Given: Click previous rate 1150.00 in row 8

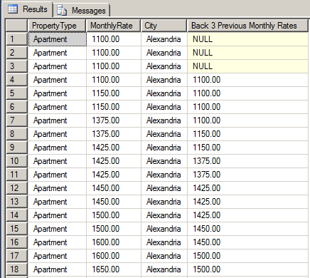Looking at the screenshot, I should point(247,134).
